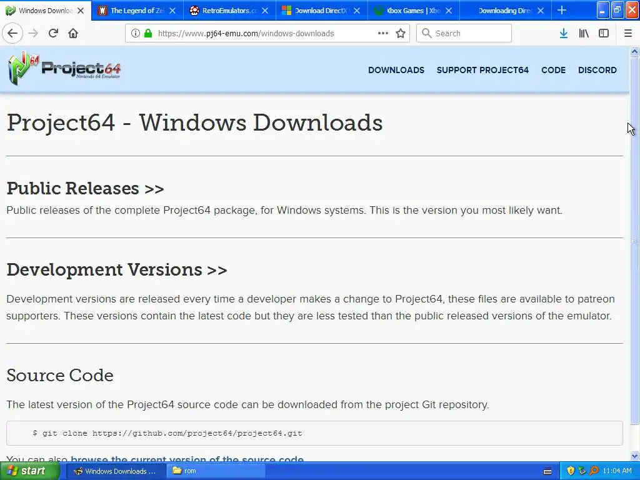The height and width of the screenshot is (480, 640).
Task: Go back with the browser back arrow
Action: coord(12,33)
